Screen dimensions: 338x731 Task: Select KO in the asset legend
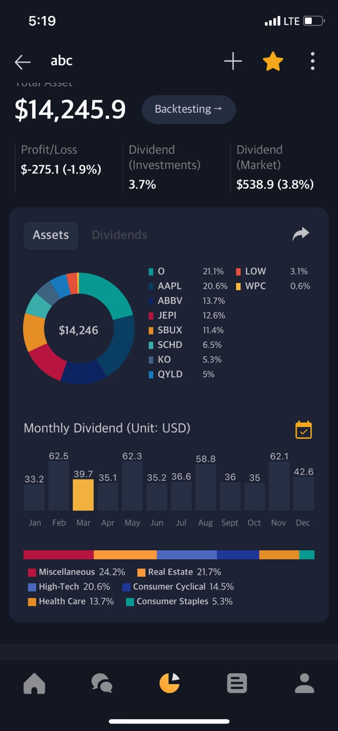[164, 359]
